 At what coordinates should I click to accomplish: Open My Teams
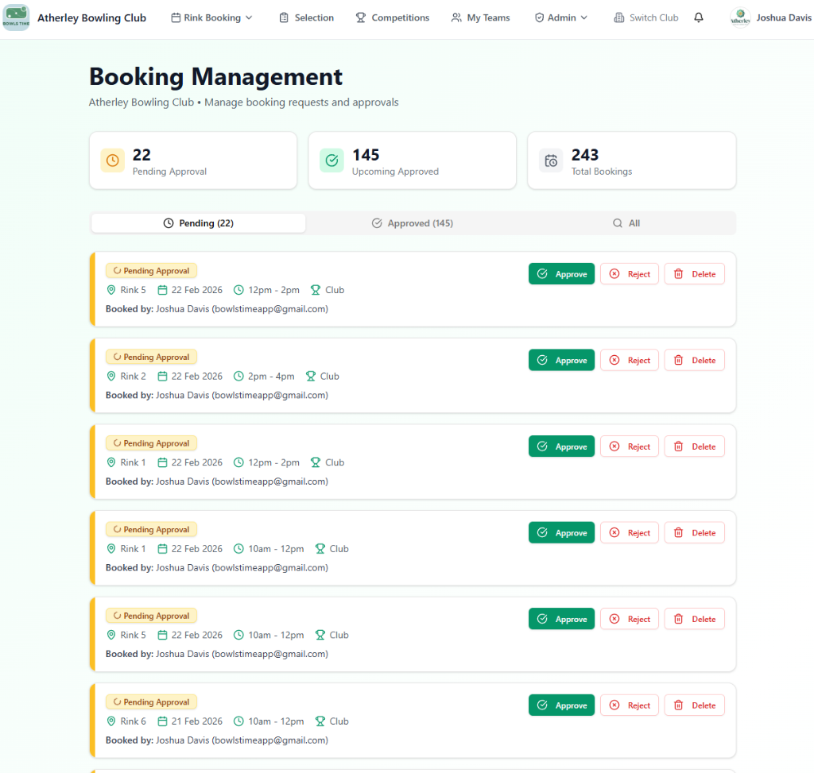click(481, 17)
